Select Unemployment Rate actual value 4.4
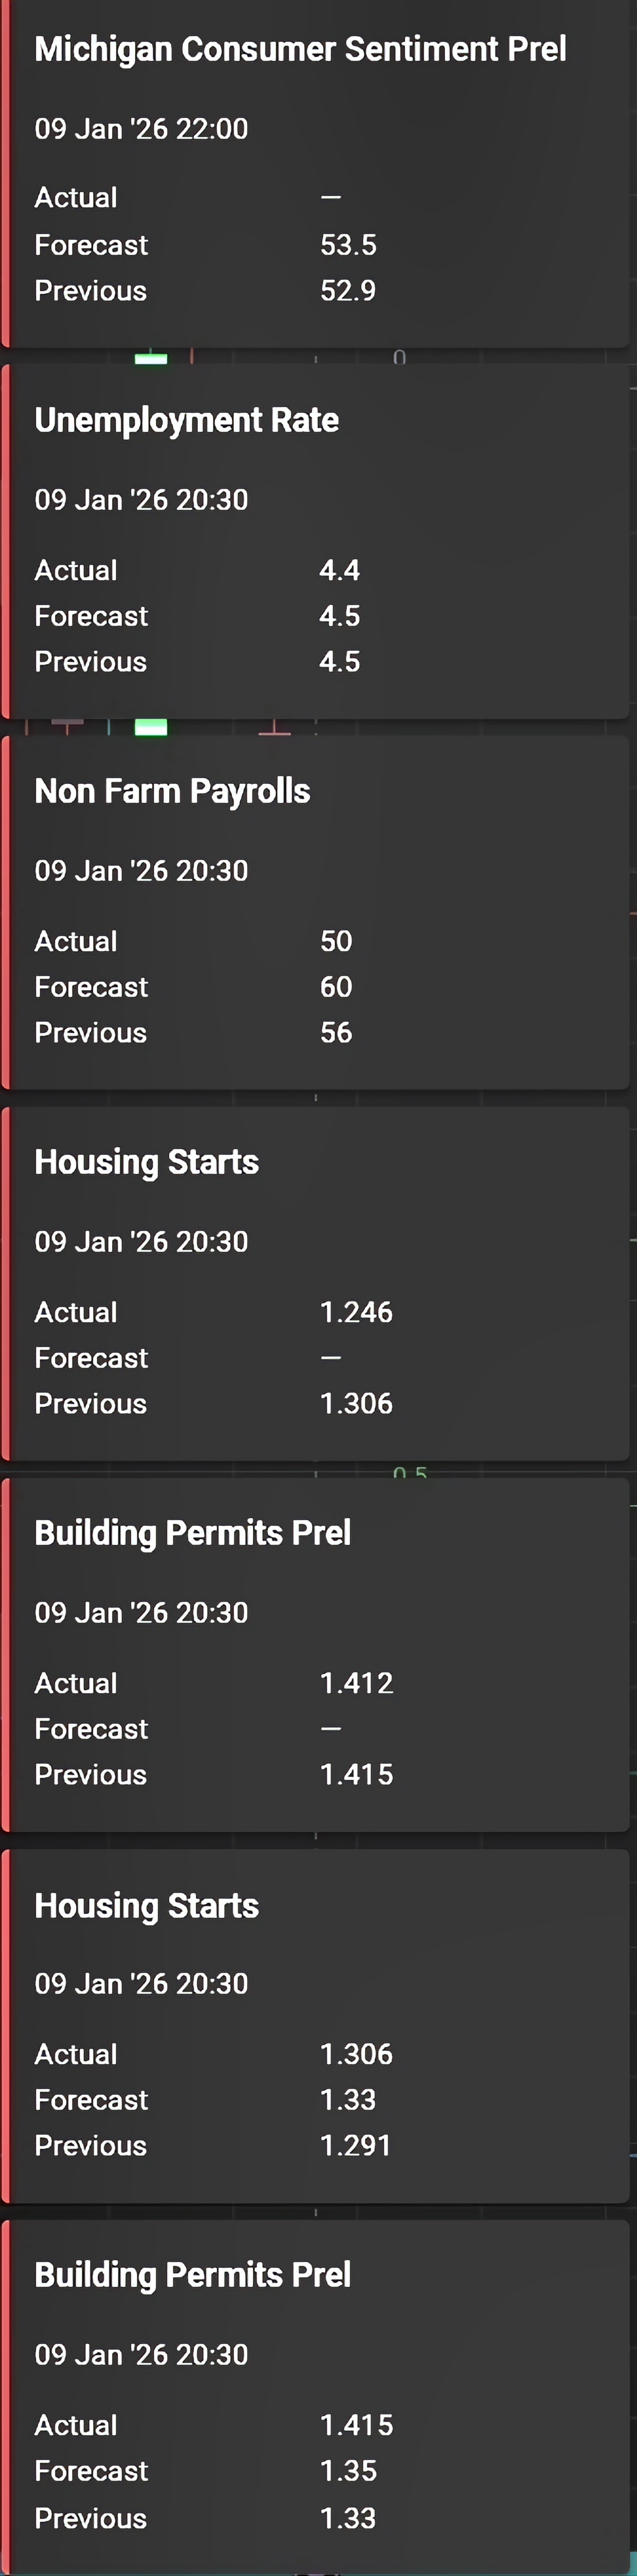This screenshot has height=2576, width=637. [340, 571]
